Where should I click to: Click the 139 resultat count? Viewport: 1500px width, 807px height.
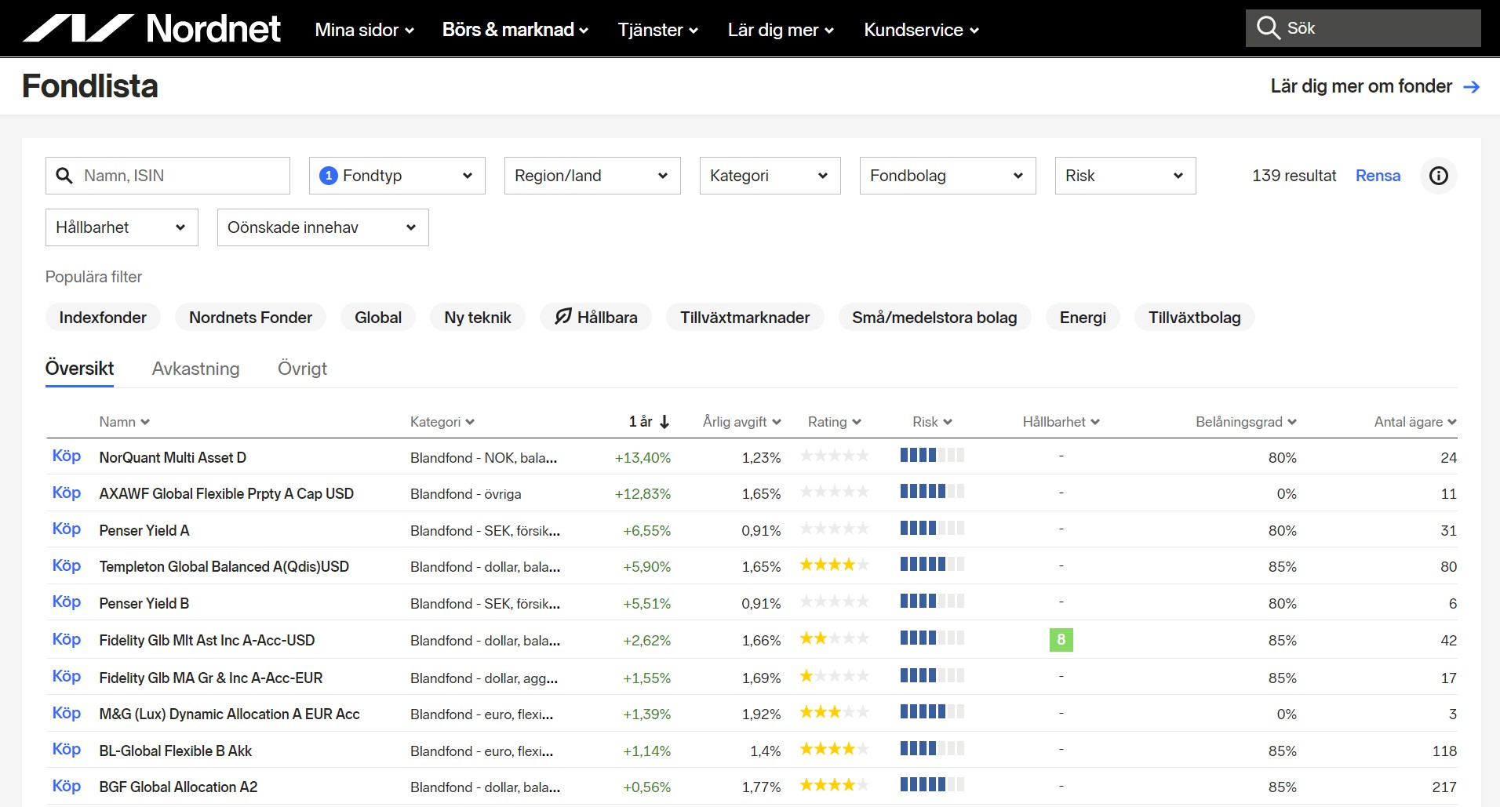(1294, 176)
